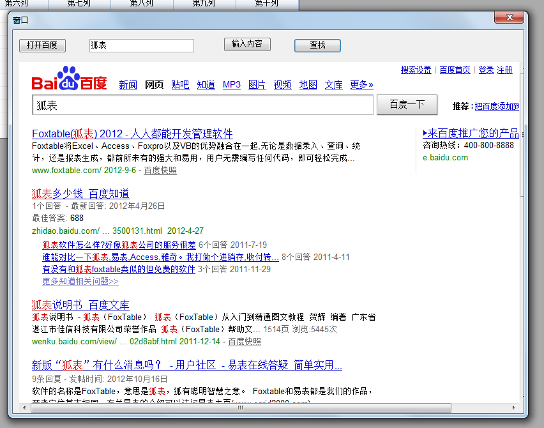544x428 pixels.
Task: Click the horizontal scrollbar thumb
Action: [x=241, y=408]
